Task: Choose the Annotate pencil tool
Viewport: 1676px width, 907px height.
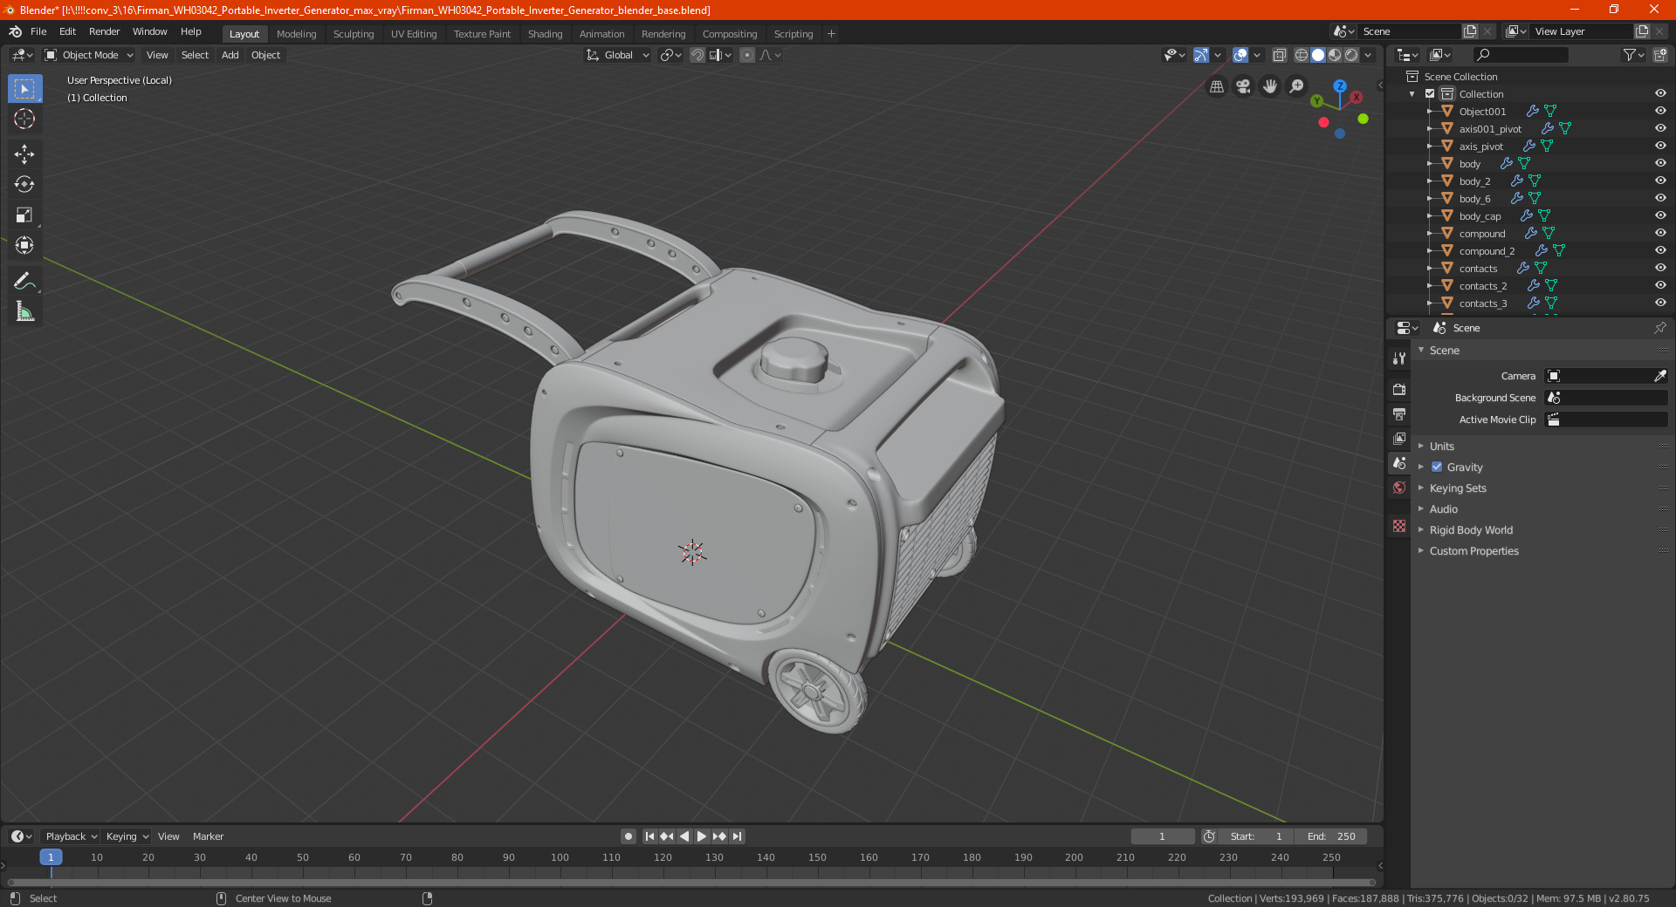Action: (x=24, y=281)
